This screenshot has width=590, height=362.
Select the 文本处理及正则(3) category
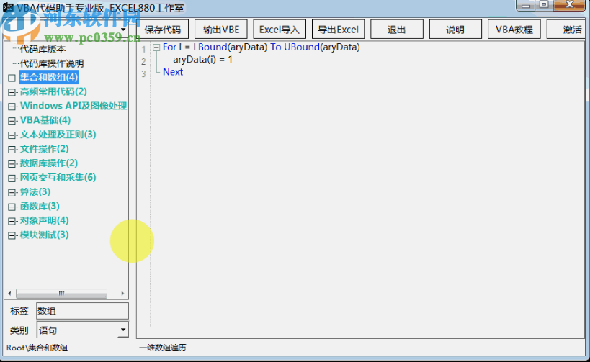pyautogui.click(x=58, y=135)
